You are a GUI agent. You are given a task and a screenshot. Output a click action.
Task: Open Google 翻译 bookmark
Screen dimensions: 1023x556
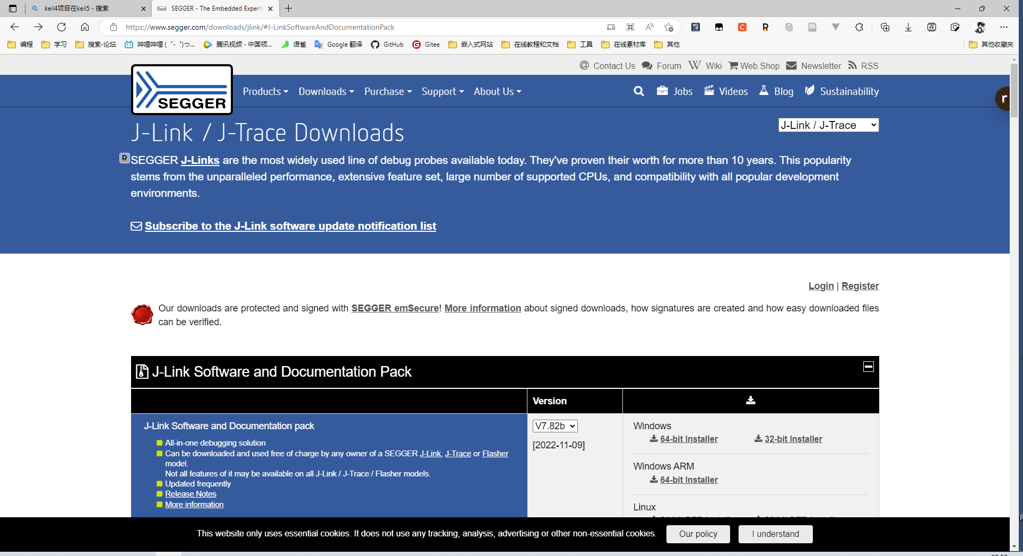338,45
